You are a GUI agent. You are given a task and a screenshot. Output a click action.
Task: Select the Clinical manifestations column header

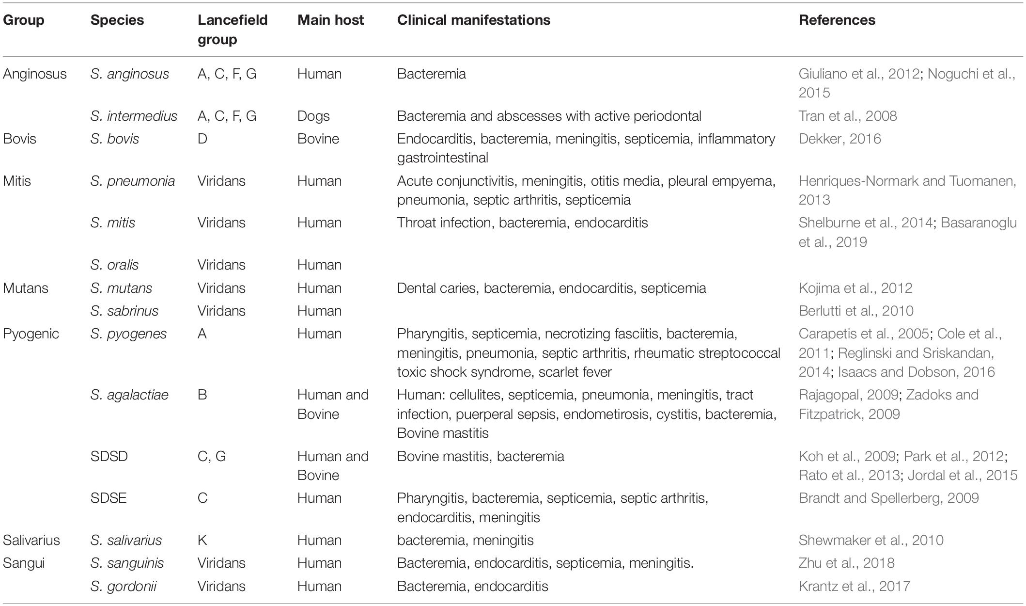[x=474, y=20]
